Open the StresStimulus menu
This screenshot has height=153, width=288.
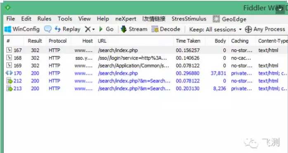[189, 19]
